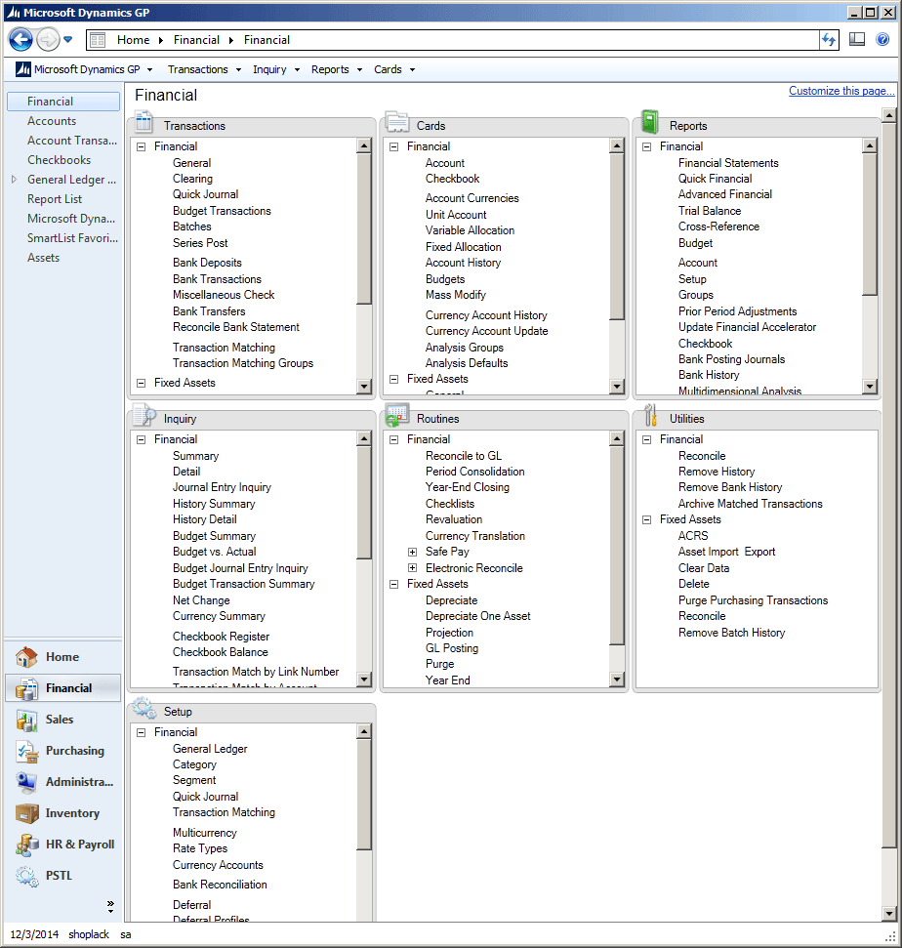Click the refresh icon in address bar
This screenshot has width=902, height=948.
click(828, 40)
